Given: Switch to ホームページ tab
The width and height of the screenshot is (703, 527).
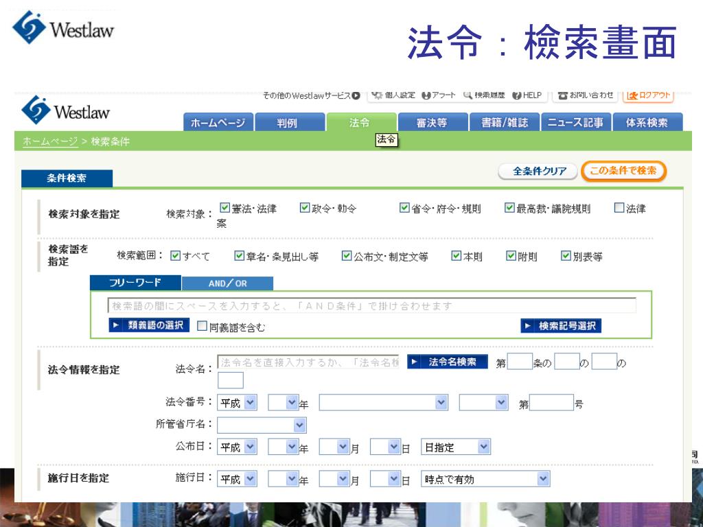Looking at the screenshot, I should pos(218,122).
